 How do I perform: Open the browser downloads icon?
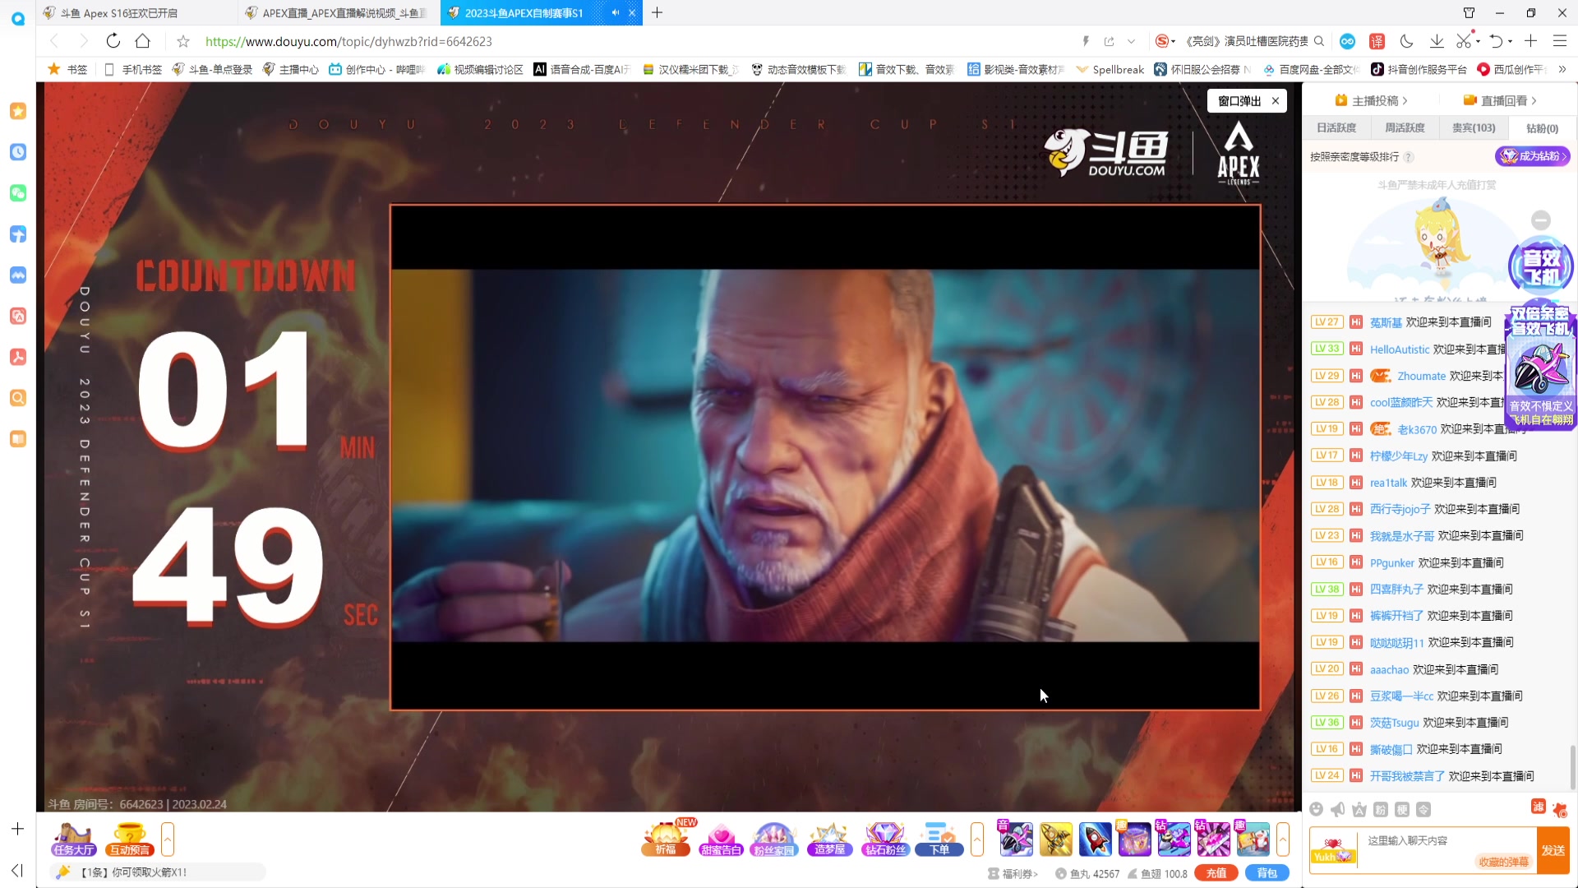[x=1437, y=41]
